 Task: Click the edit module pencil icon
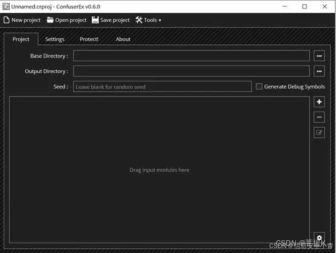coord(319,133)
